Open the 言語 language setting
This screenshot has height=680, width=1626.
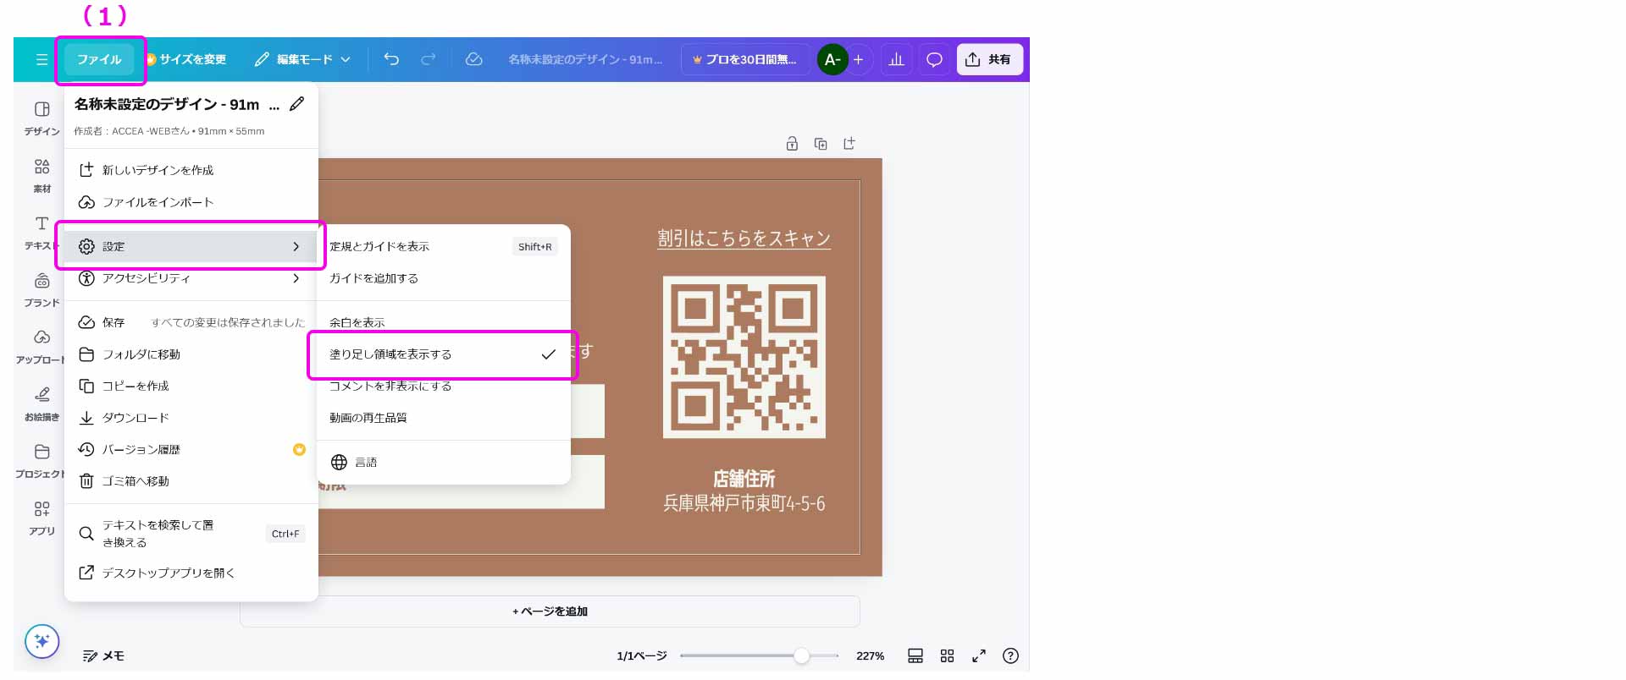(443, 462)
